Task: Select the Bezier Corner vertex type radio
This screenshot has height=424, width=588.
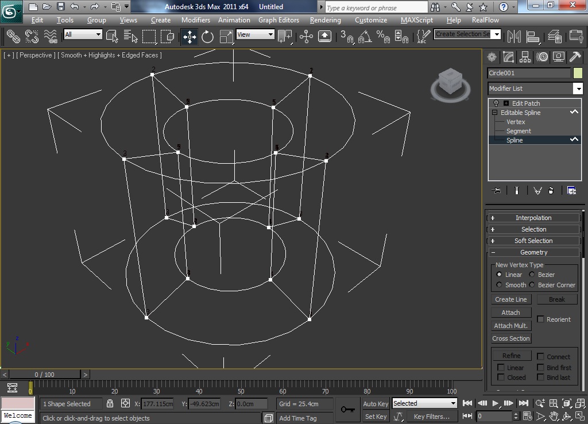Action: (532, 285)
